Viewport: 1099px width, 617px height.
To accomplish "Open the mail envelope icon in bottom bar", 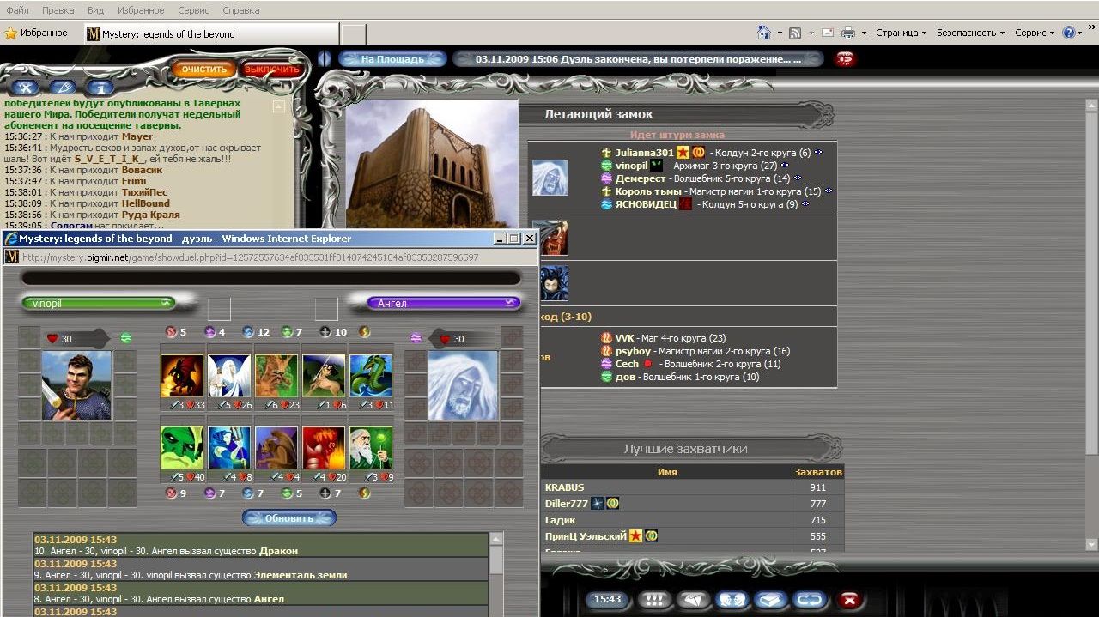I will [694, 600].
